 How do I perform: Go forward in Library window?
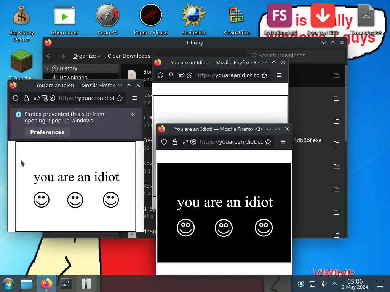point(62,56)
